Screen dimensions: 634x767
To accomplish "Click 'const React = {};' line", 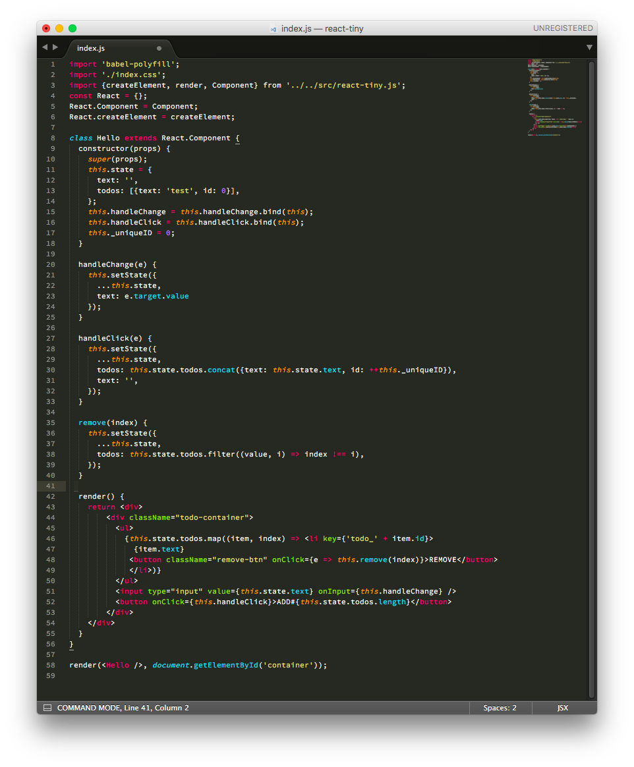I will pos(107,96).
